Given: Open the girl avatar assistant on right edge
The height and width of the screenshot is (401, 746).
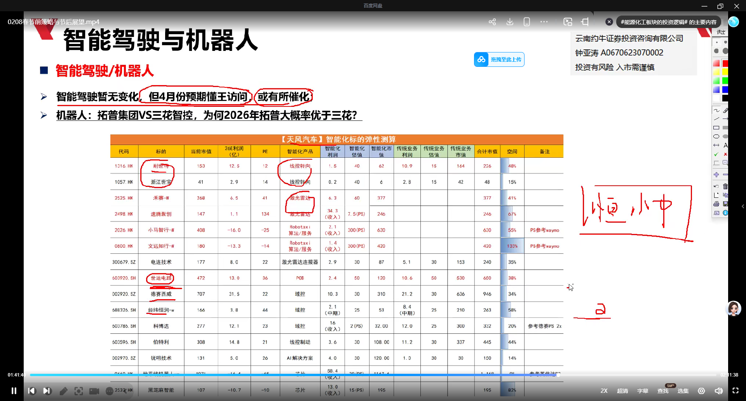Looking at the screenshot, I should [x=734, y=309].
